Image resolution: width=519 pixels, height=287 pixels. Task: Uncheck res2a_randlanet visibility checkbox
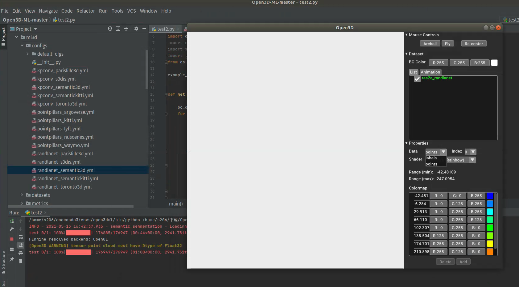click(417, 79)
